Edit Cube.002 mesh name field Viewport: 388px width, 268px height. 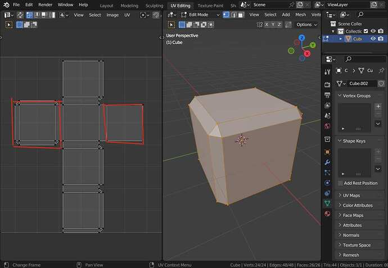coord(363,84)
